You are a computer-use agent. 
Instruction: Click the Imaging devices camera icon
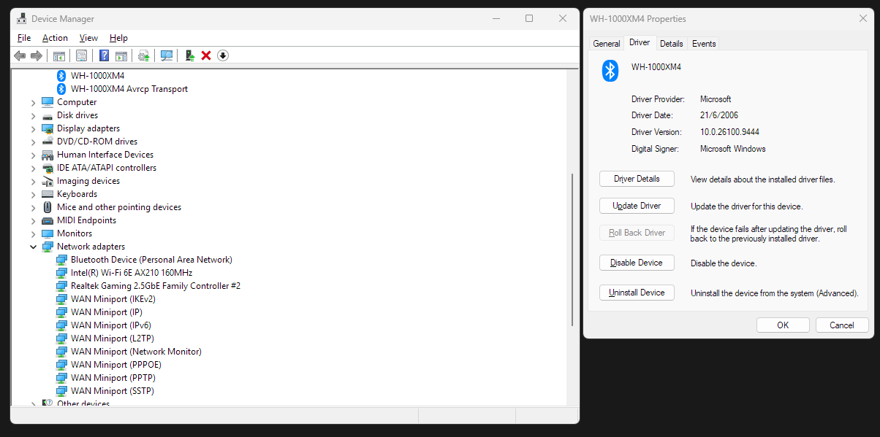coord(48,181)
